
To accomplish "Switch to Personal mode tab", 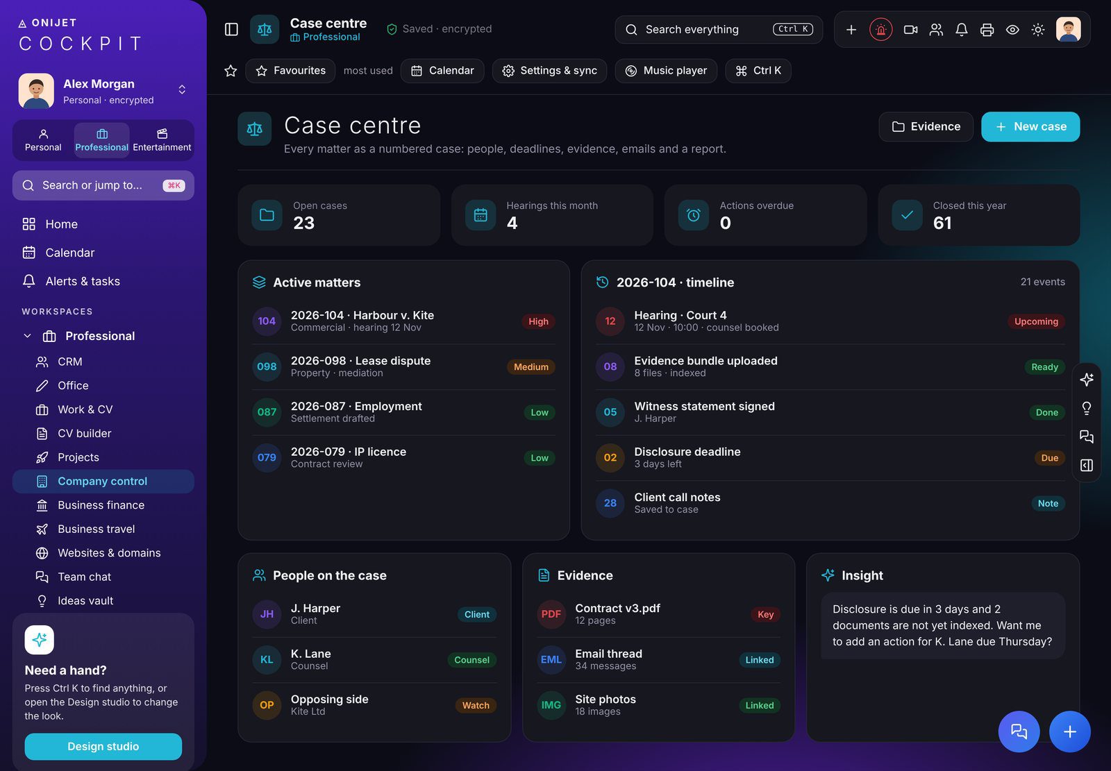I will [43, 139].
